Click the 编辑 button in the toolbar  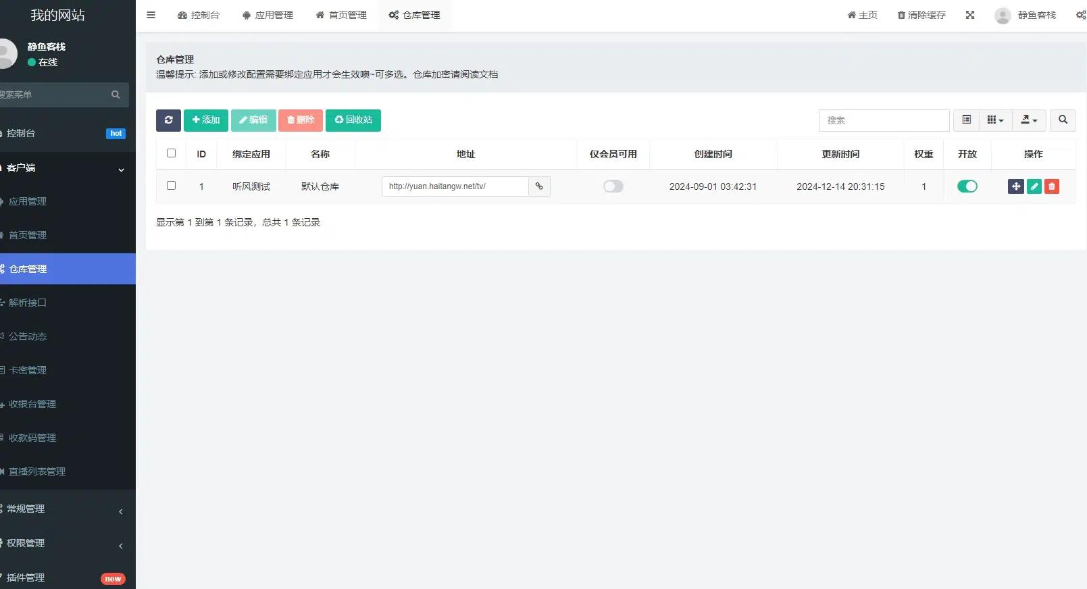tap(253, 120)
